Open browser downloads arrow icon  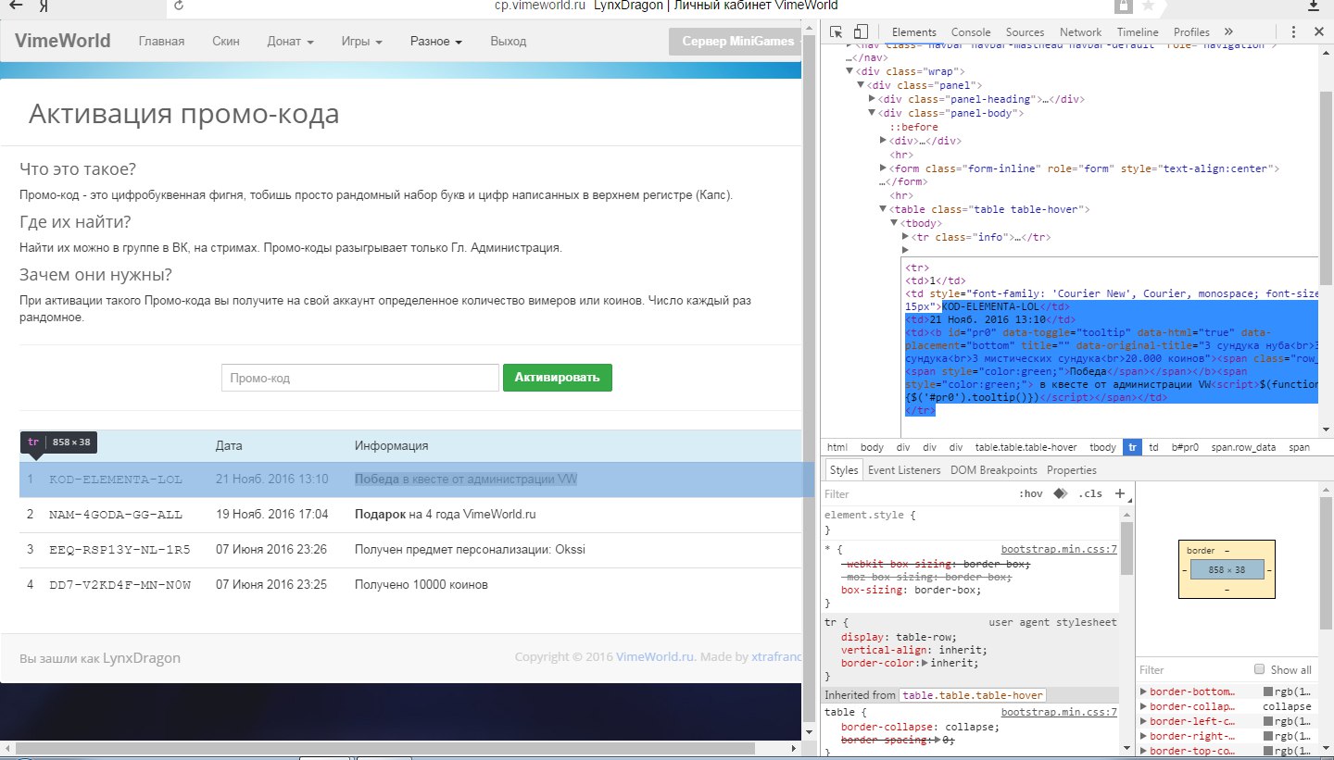(1314, 6)
